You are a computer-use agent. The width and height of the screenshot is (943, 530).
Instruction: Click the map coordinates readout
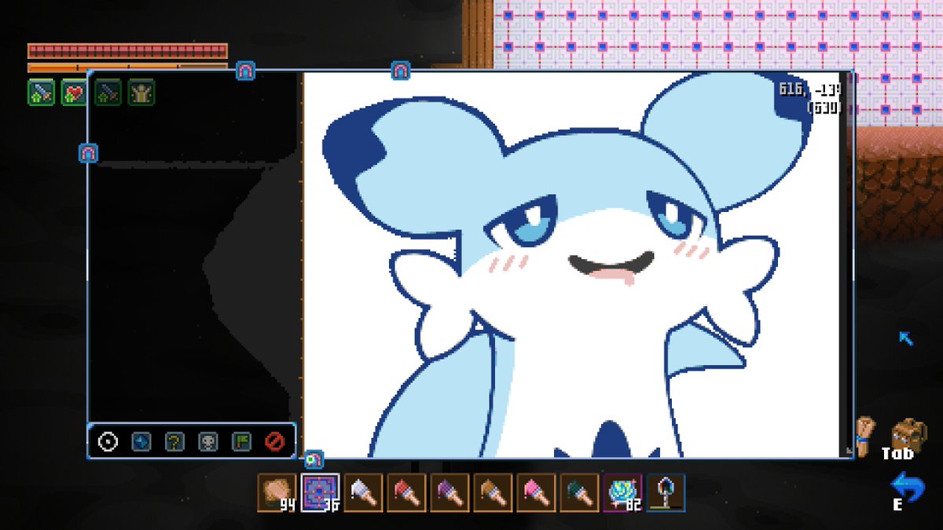click(x=809, y=97)
